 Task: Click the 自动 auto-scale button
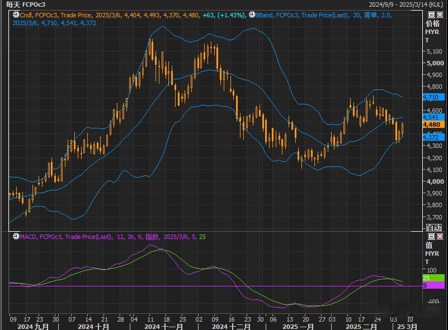[434, 227]
